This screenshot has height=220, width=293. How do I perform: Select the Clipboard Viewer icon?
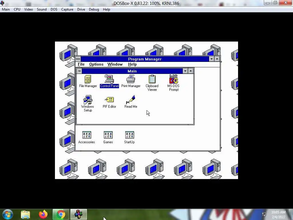click(x=152, y=83)
